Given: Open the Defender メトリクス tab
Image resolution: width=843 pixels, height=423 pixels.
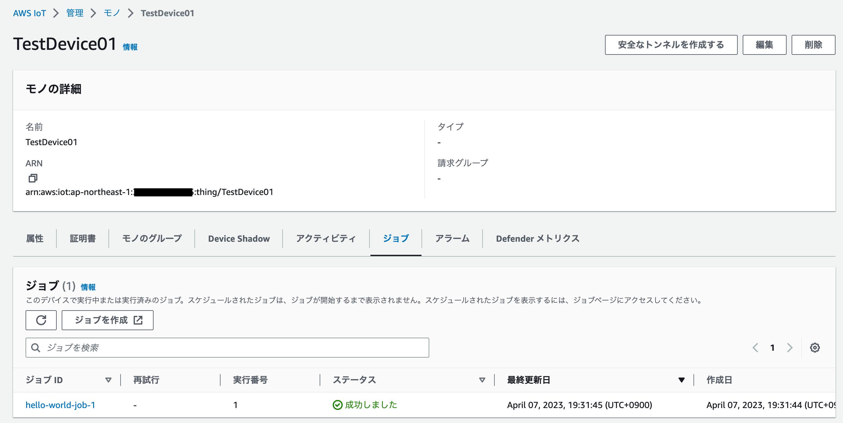Looking at the screenshot, I should click(537, 239).
